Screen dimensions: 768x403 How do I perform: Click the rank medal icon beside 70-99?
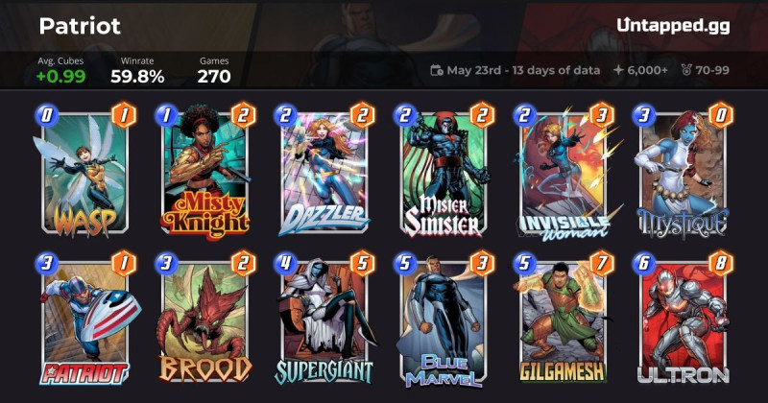[x=686, y=70]
